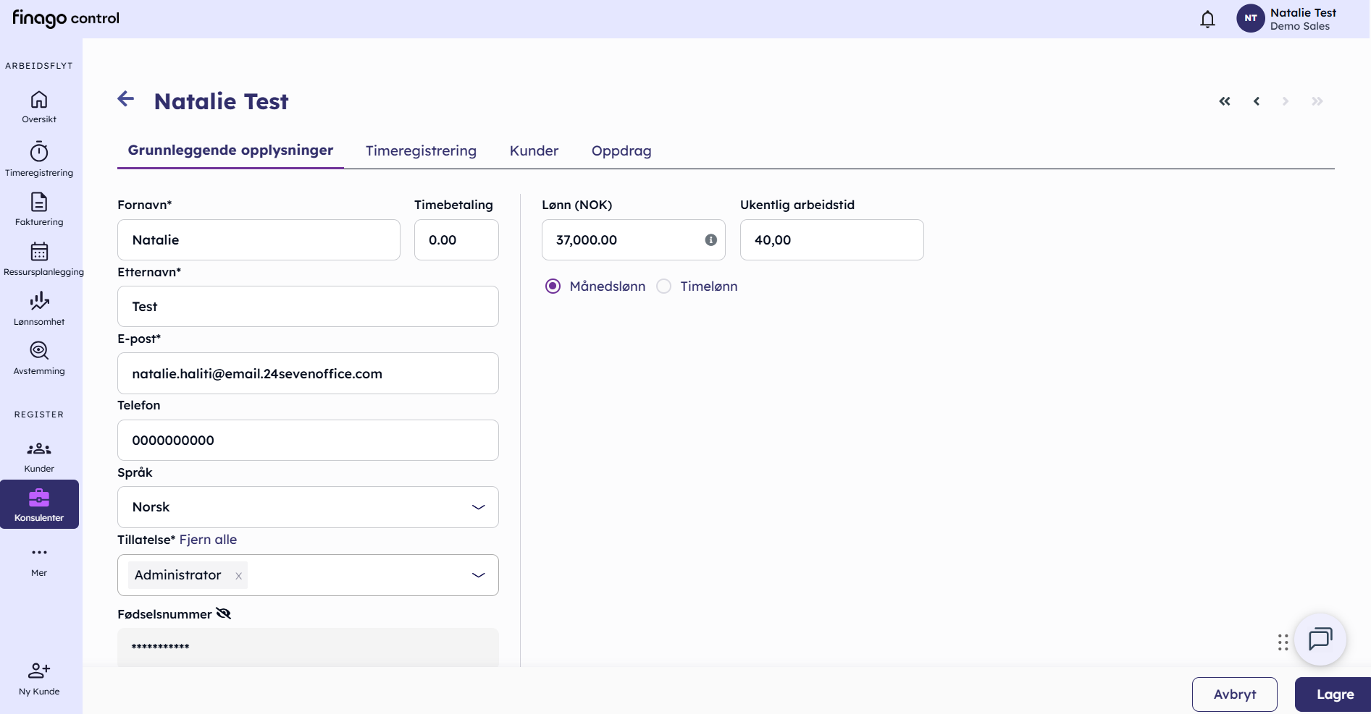Click the E-post input field

pyautogui.click(x=308, y=373)
